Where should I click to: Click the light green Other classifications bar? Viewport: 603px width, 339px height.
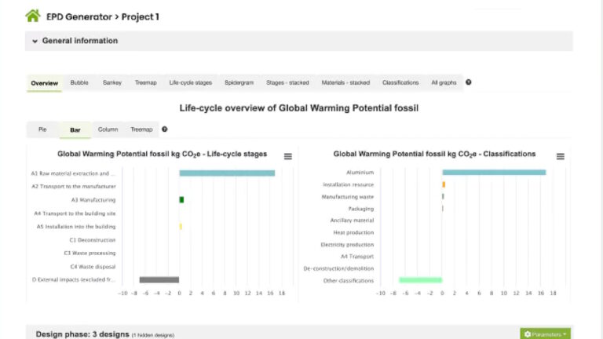(420, 279)
